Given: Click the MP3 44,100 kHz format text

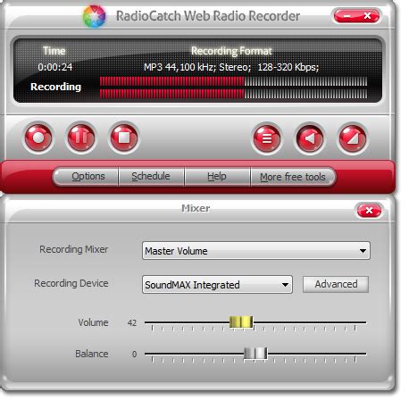Looking at the screenshot, I should pos(231,67).
